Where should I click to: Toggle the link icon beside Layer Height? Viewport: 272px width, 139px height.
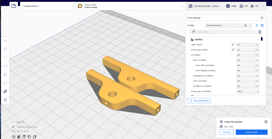point(233,45)
